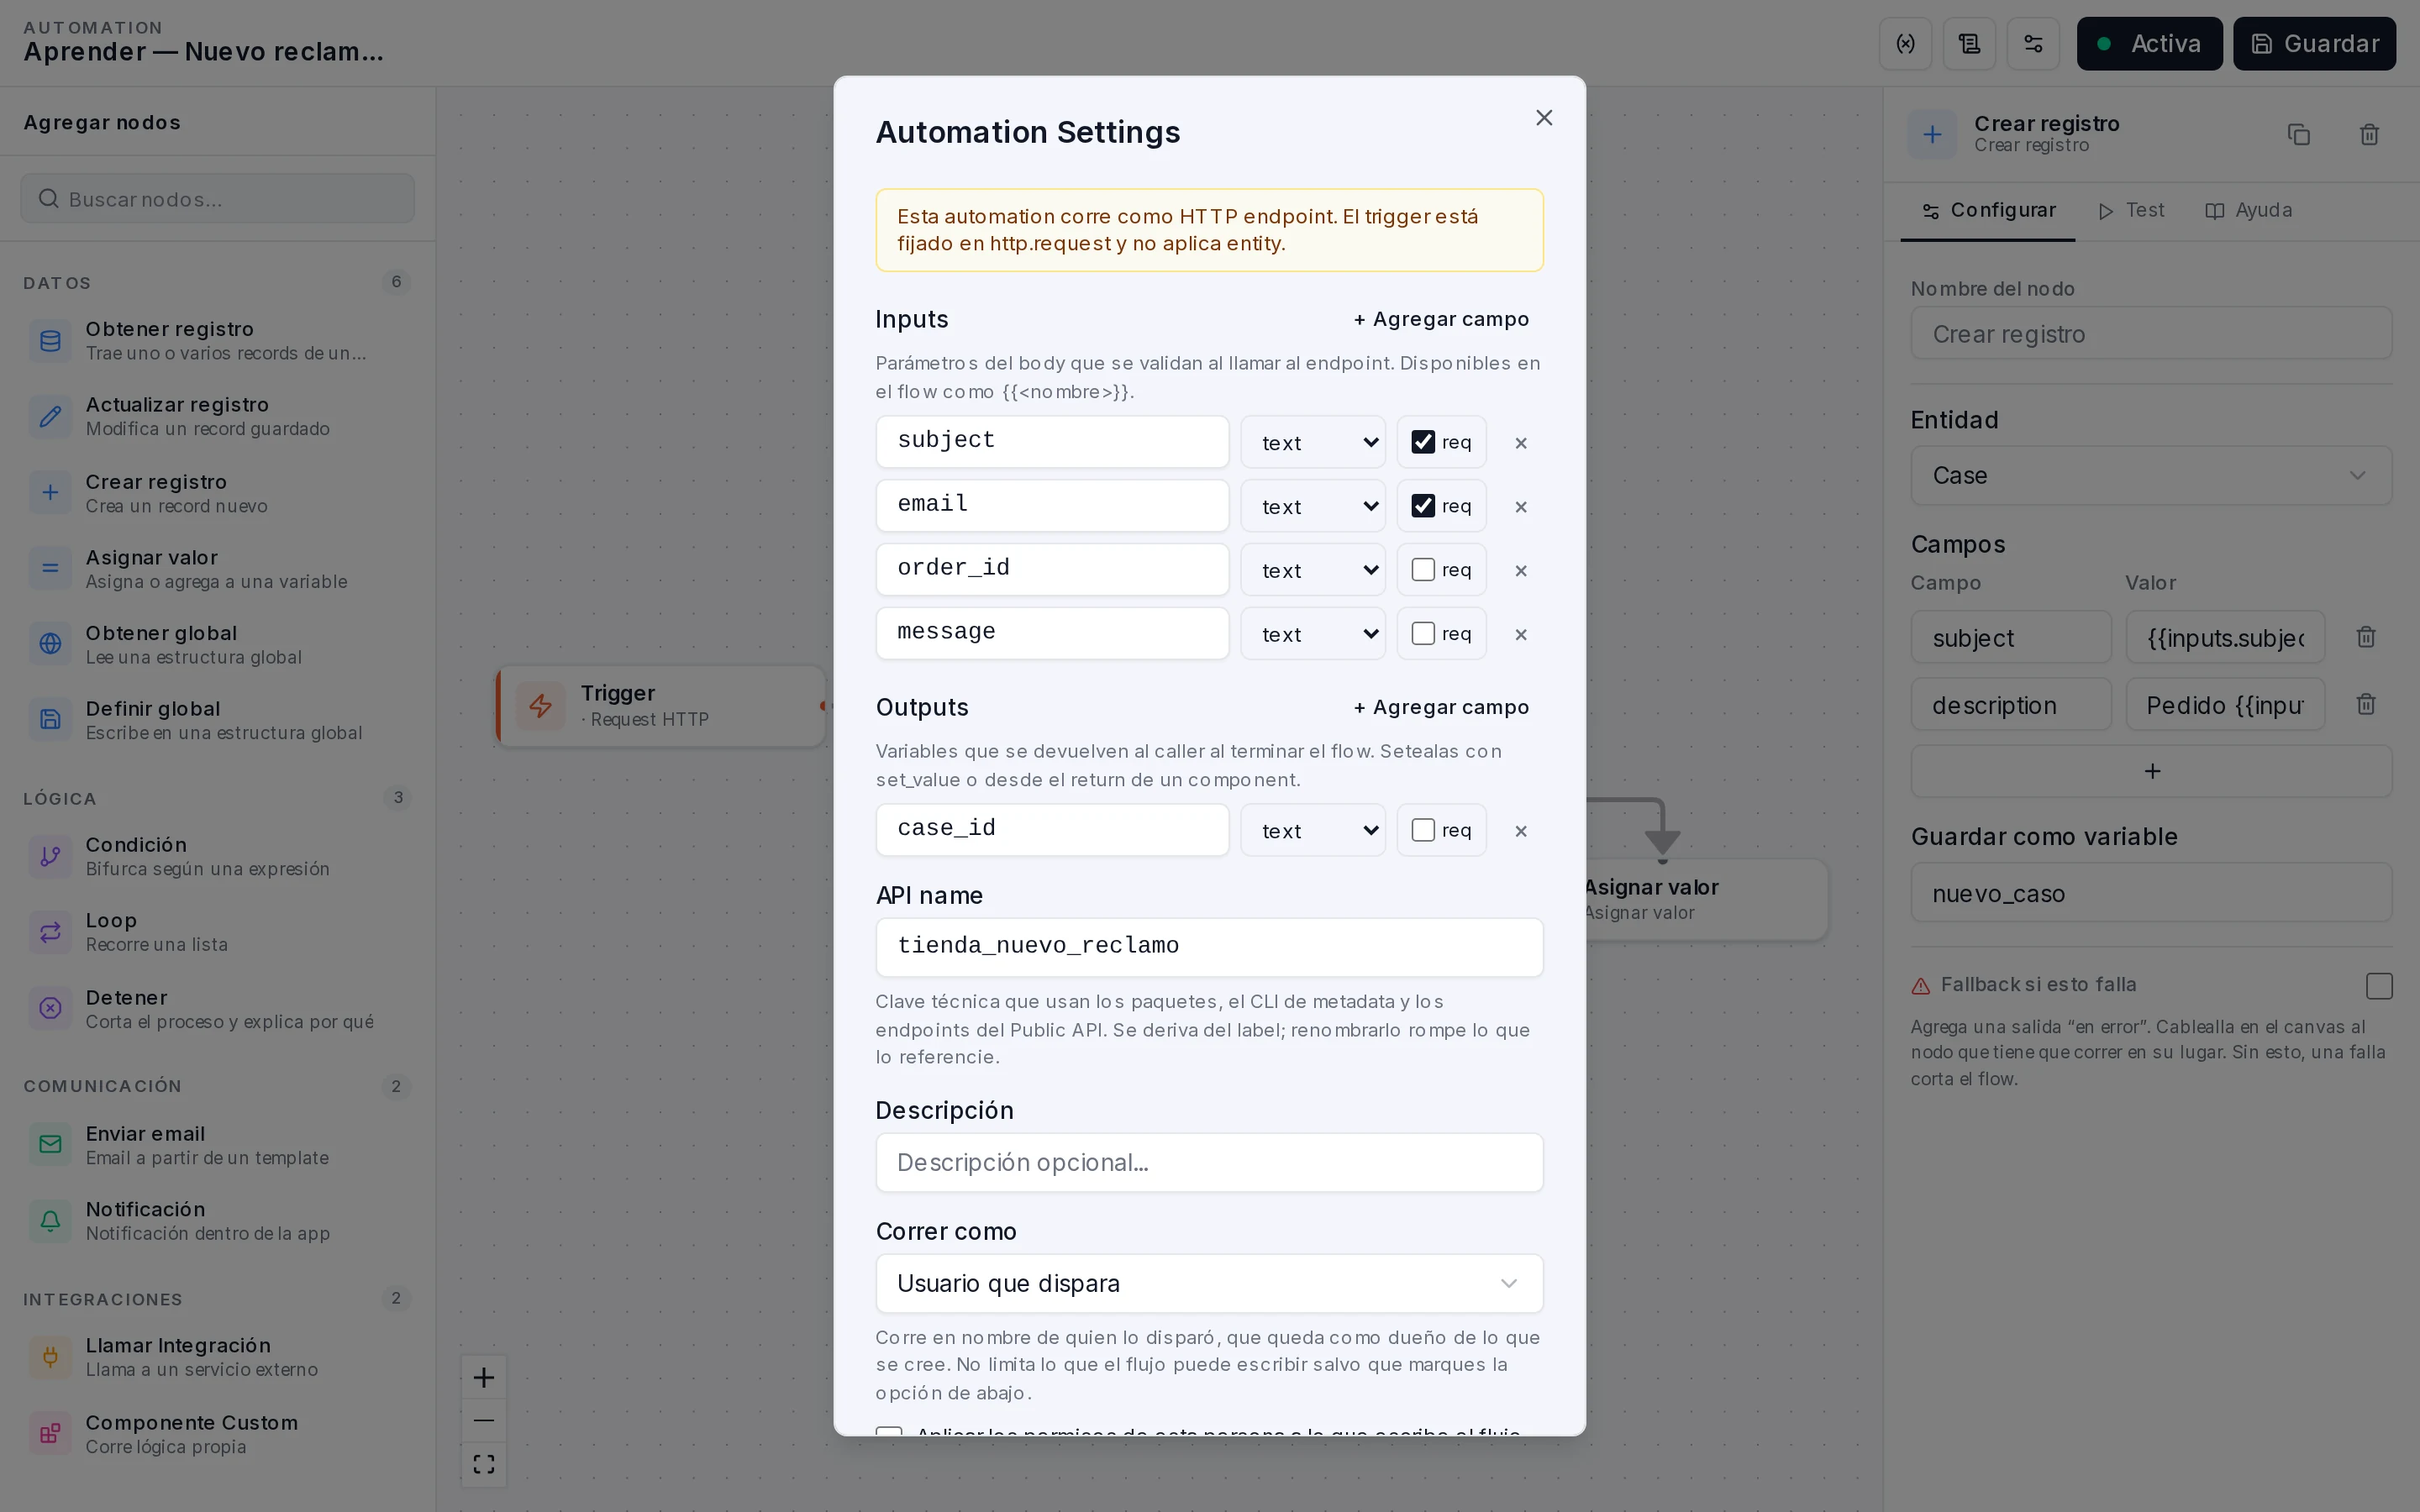The height and width of the screenshot is (1512, 2420).
Task: Open the Correr como dropdown
Action: coord(1209,1284)
